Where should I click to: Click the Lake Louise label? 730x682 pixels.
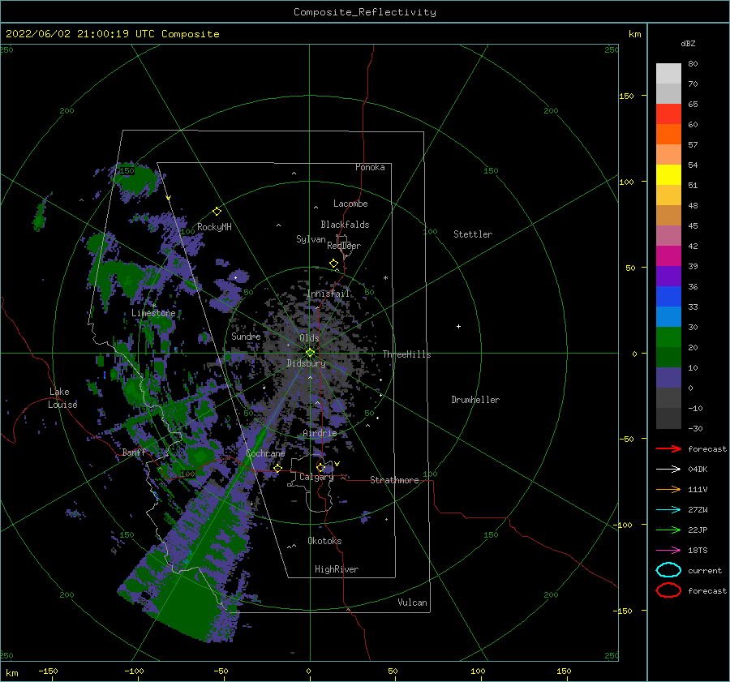tap(62, 398)
